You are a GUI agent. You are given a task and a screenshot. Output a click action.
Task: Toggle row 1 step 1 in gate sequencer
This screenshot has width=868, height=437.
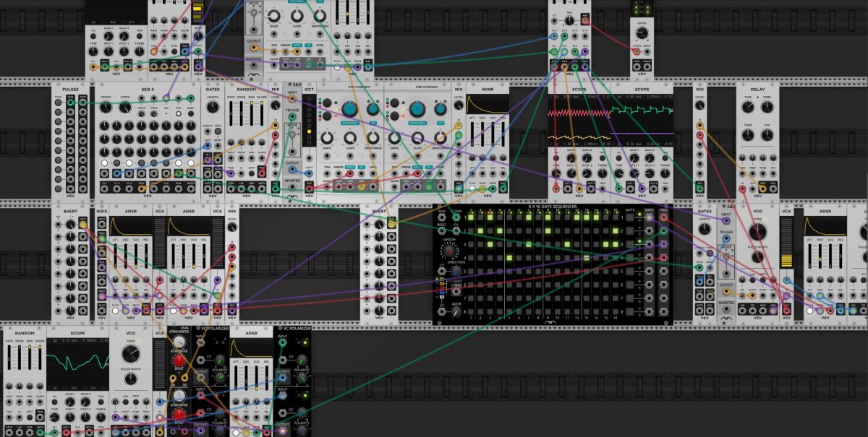click(471, 217)
